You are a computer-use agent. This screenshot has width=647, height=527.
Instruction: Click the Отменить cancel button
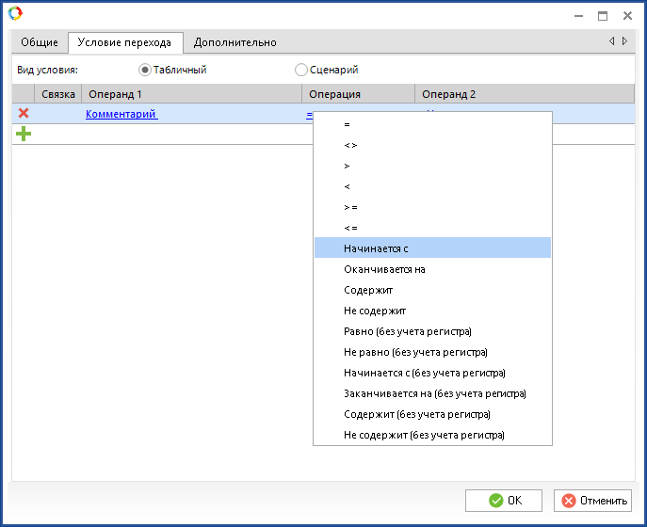(592, 501)
